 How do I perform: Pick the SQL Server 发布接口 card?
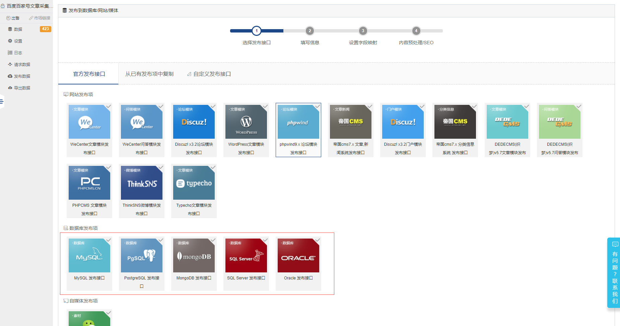(x=246, y=264)
